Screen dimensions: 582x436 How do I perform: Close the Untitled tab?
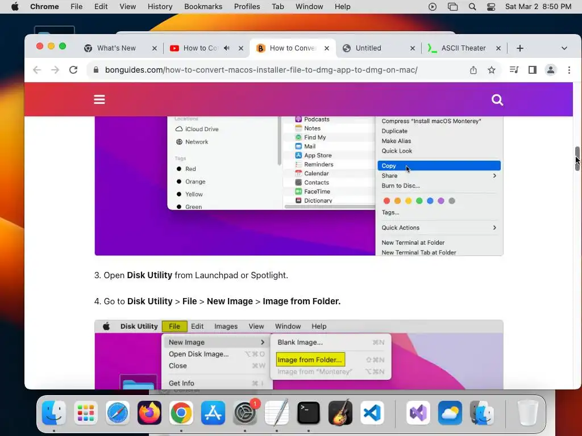pos(413,48)
